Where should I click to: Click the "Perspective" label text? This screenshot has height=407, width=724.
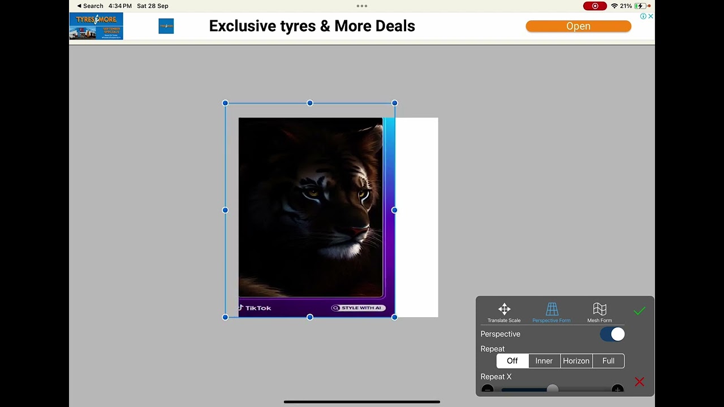point(501,334)
